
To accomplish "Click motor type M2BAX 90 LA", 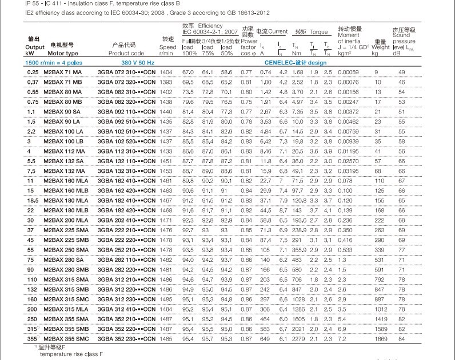I will point(62,122).
